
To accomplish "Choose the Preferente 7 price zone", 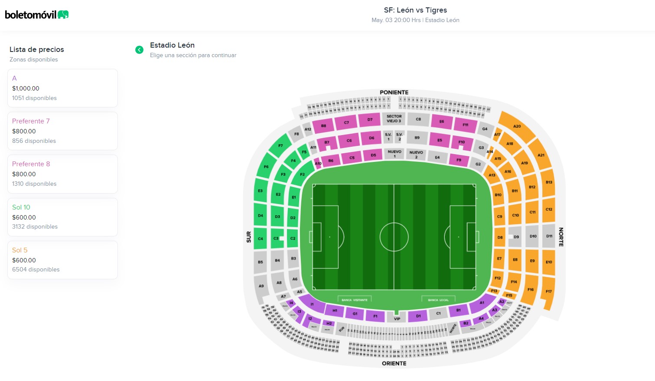I will point(62,131).
